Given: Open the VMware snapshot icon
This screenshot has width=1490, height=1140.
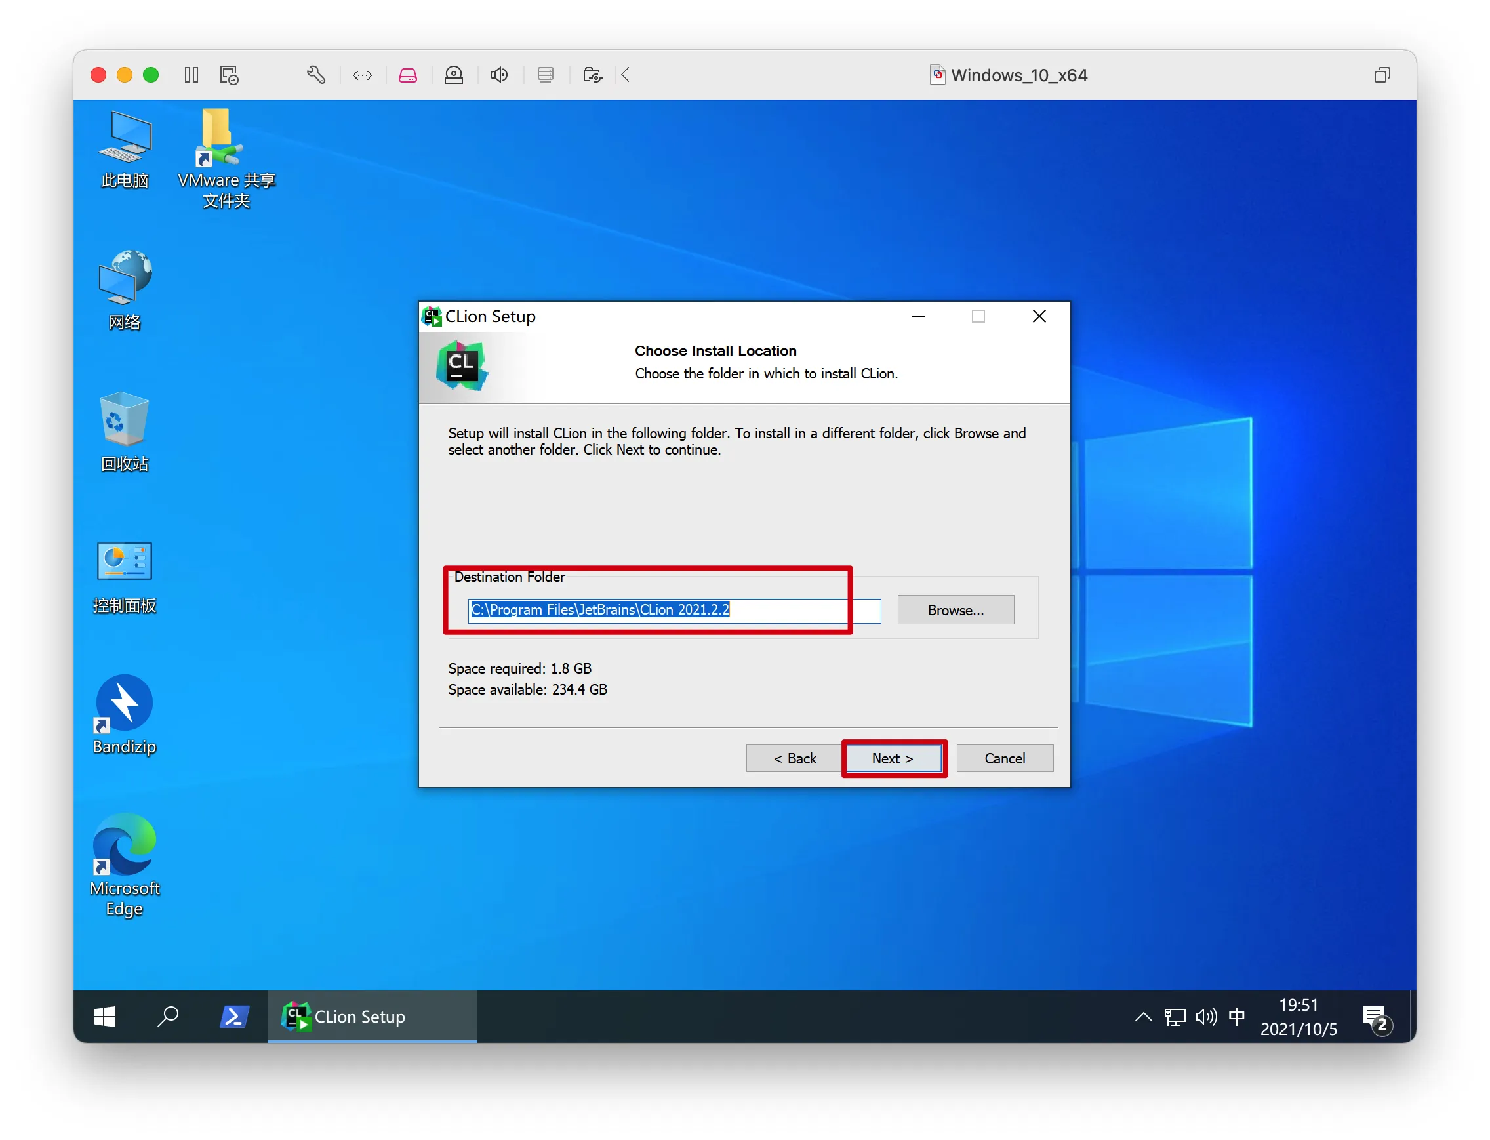Looking at the screenshot, I should [x=230, y=75].
